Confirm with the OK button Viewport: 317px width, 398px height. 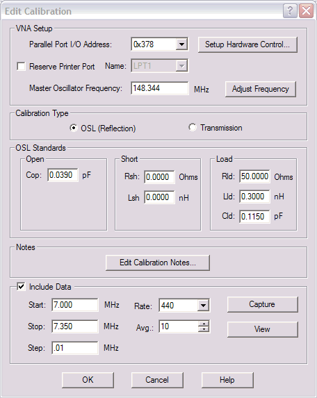click(88, 380)
